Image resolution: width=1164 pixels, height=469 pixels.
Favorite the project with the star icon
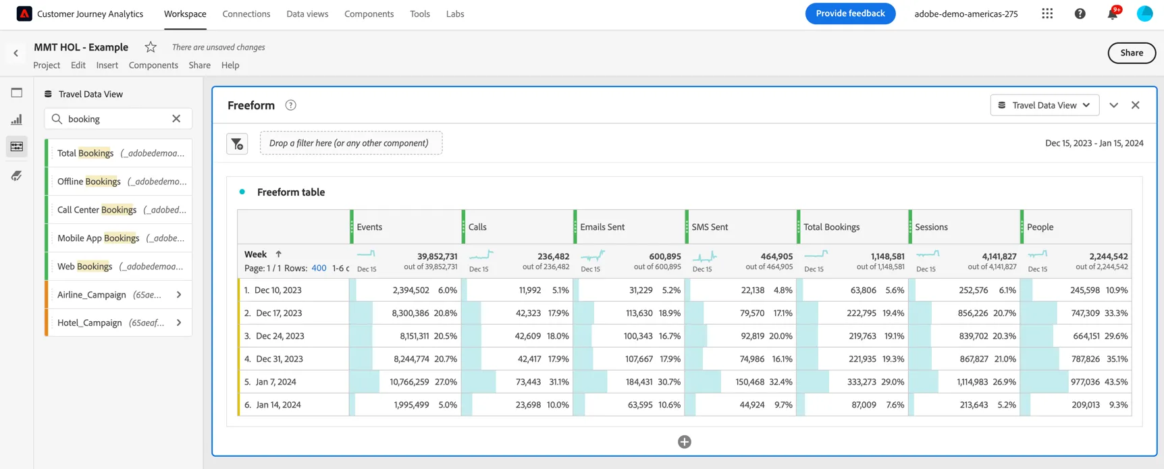(151, 47)
